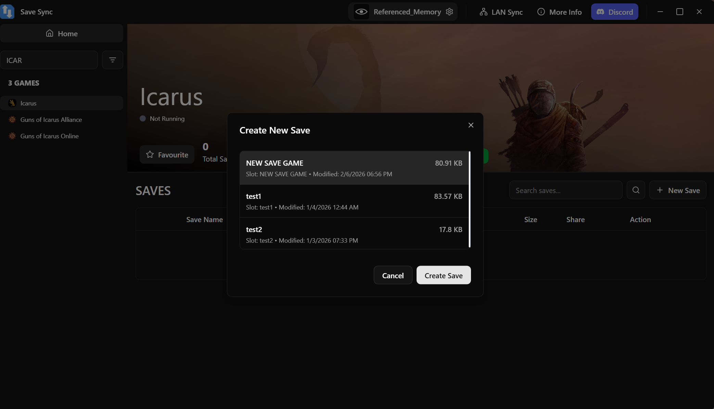Go to Home in the sidebar

point(62,34)
